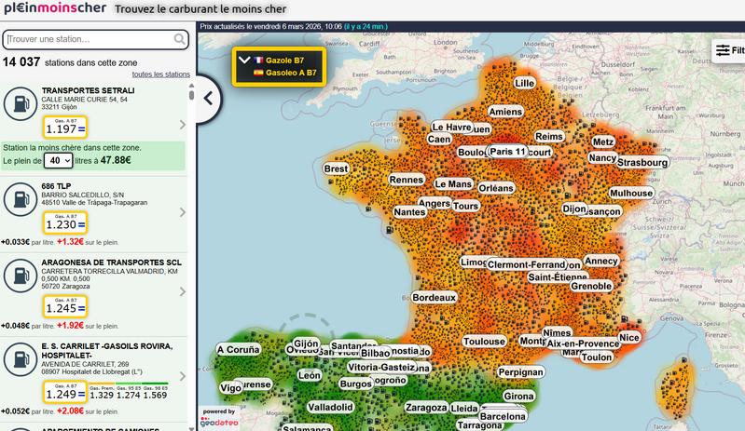
Task: Click the Nantes city label
Action: tap(409, 212)
